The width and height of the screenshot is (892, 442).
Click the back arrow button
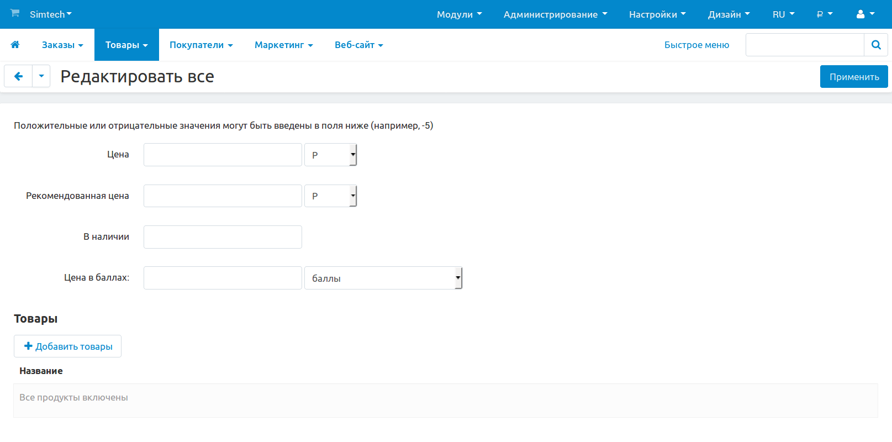[x=18, y=76]
